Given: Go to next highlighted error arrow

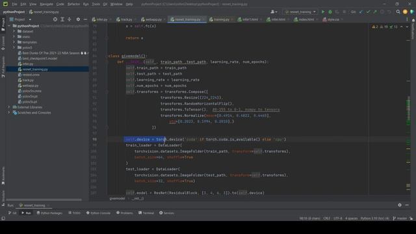Looking at the screenshot, I should [x=408, y=27].
